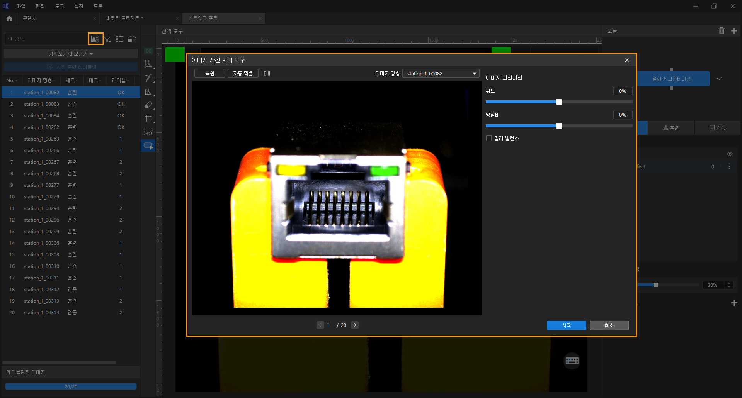Image resolution: width=742 pixels, height=398 pixels.
Task: Click the 시작 button
Action: click(x=566, y=325)
